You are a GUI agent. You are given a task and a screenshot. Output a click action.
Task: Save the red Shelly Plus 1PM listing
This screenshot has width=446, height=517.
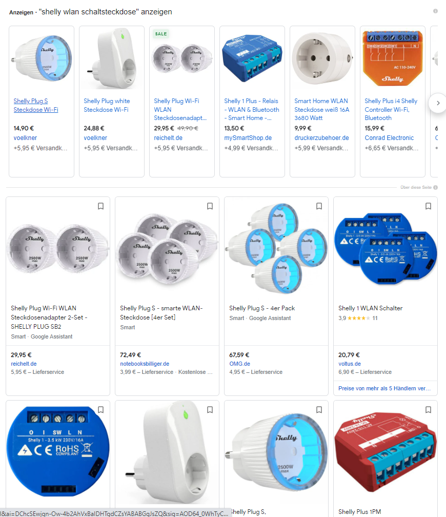428,409
